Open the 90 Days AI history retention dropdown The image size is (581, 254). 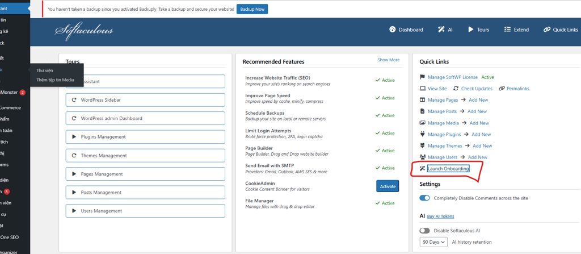click(433, 242)
